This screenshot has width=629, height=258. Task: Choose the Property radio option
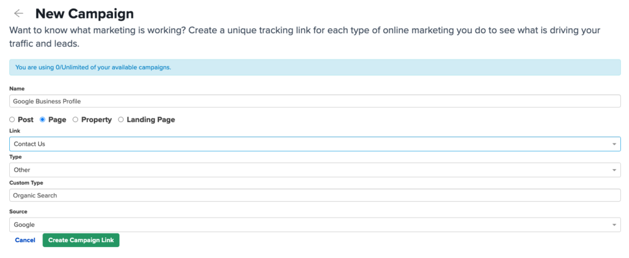pyautogui.click(x=76, y=120)
